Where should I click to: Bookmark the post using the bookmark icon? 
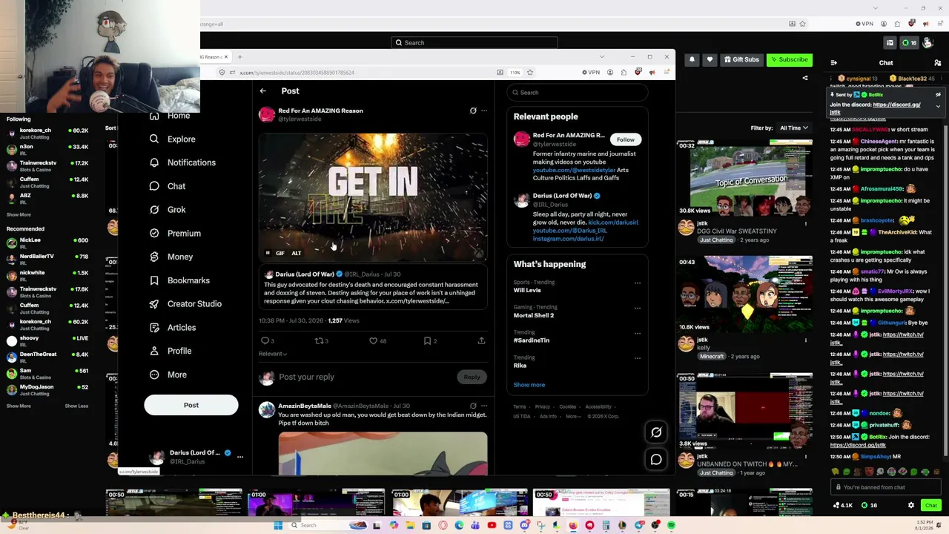pos(427,340)
